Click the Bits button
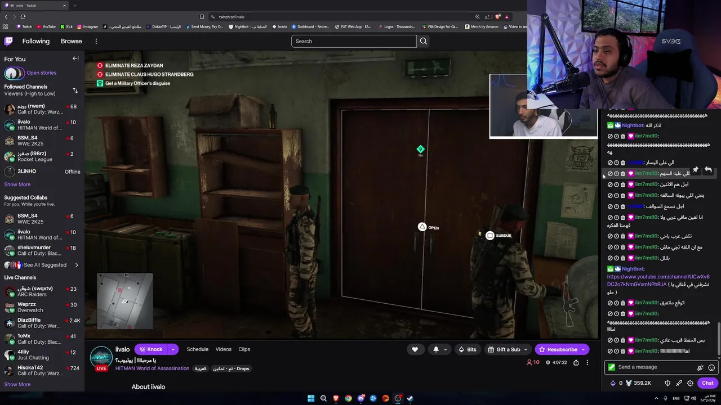This screenshot has width=721, height=405. click(468, 349)
